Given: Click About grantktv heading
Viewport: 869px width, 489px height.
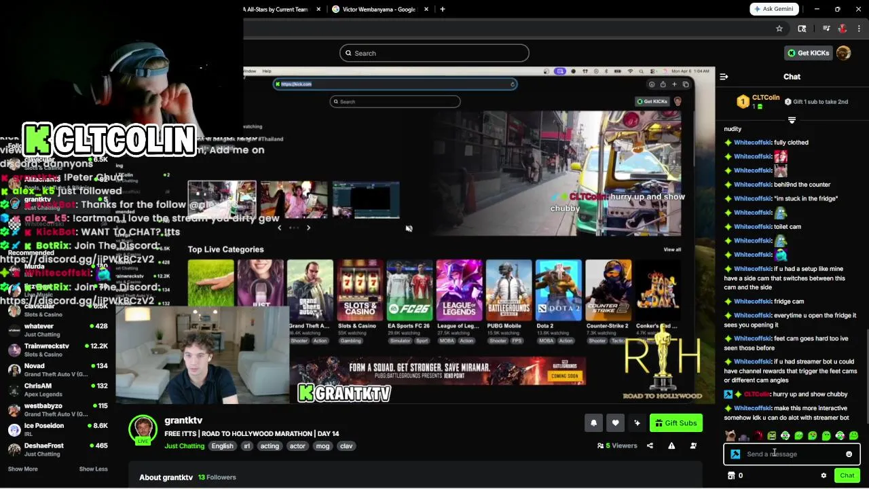Looking at the screenshot, I should point(166,477).
